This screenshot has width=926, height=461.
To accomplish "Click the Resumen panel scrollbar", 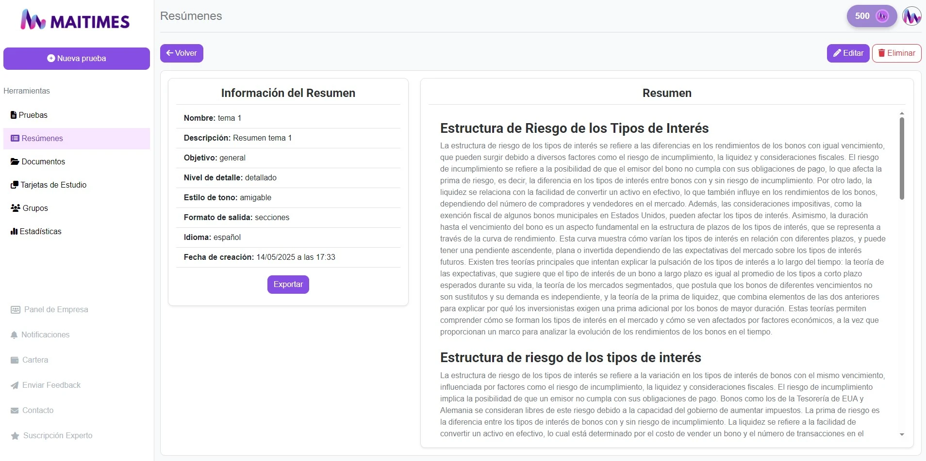I will pos(902,157).
